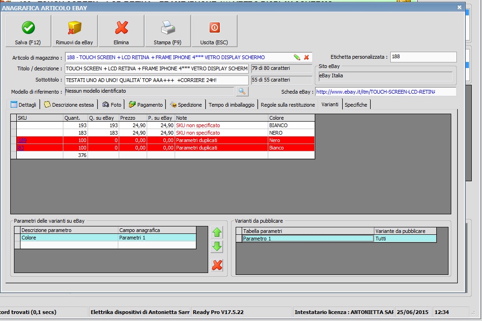Viewport: 482px width, 321px height.
Task: Open the Descrizione estesa tab
Action: pyautogui.click(x=69, y=105)
